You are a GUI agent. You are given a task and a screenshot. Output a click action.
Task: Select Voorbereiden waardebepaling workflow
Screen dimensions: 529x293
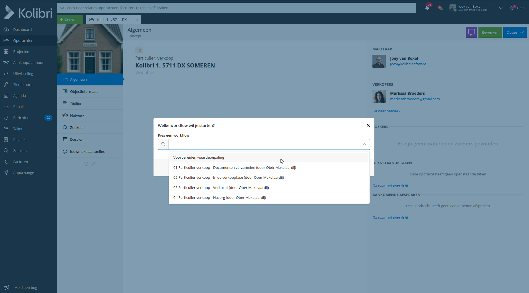199,157
